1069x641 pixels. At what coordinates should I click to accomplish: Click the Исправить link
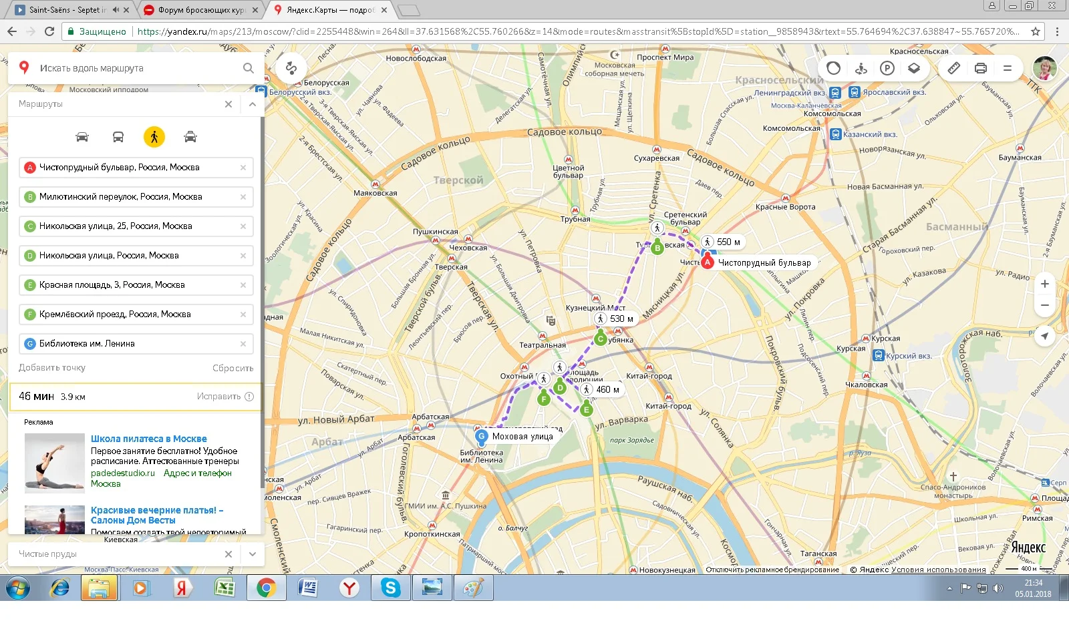click(x=218, y=397)
